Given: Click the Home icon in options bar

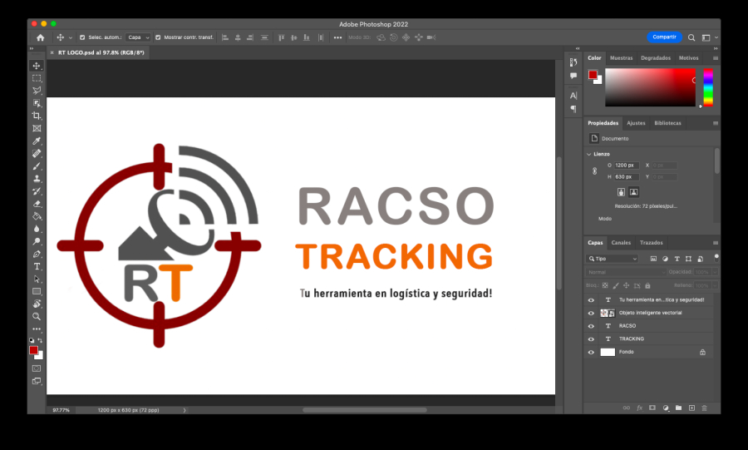Looking at the screenshot, I should (x=40, y=37).
